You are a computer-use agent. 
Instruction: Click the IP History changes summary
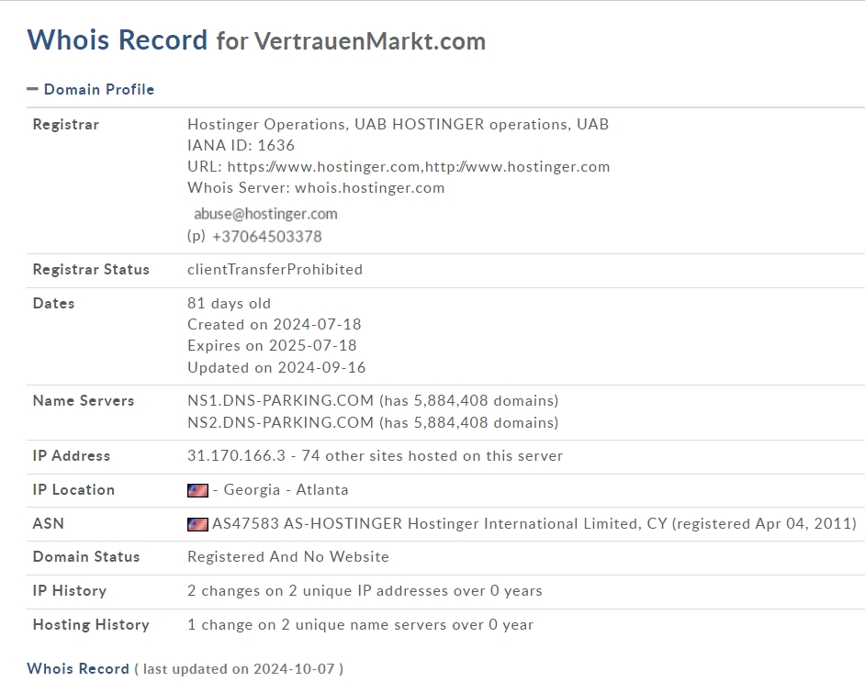(x=365, y=591)
